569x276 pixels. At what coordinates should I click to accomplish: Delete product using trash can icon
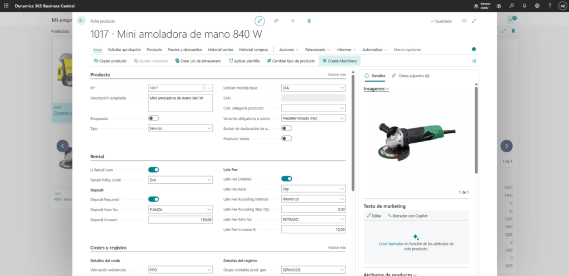309,21
